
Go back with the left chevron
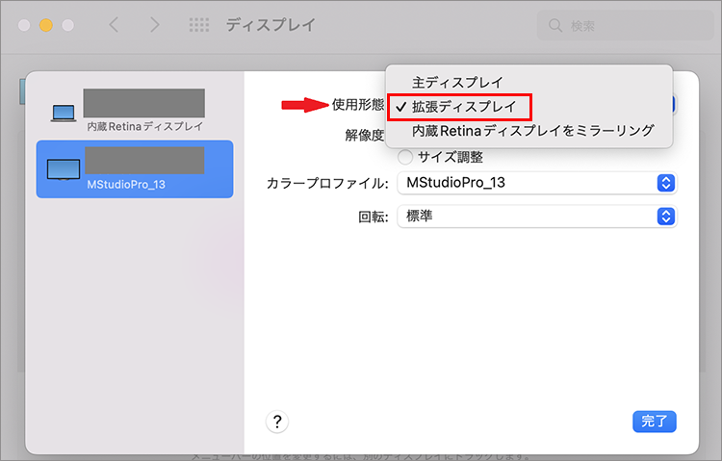[114, 25]
